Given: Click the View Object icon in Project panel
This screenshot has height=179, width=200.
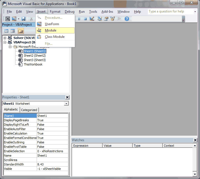Looking at the screenshot, I should pyautogui.click(x=13, y=31).
